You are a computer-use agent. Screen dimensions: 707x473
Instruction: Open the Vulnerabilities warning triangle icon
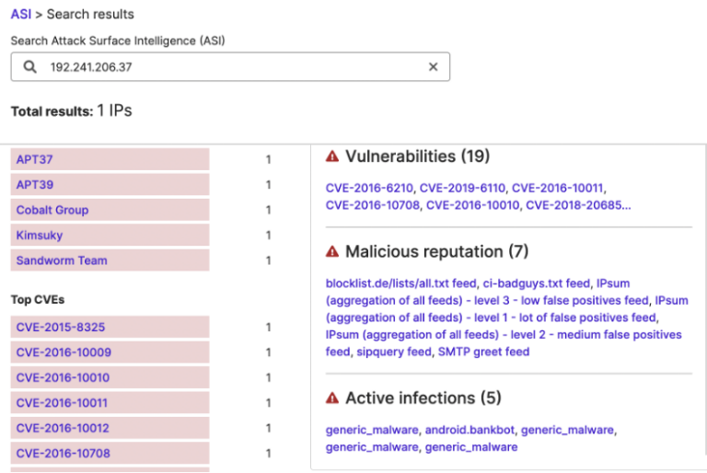pos(332,156)
